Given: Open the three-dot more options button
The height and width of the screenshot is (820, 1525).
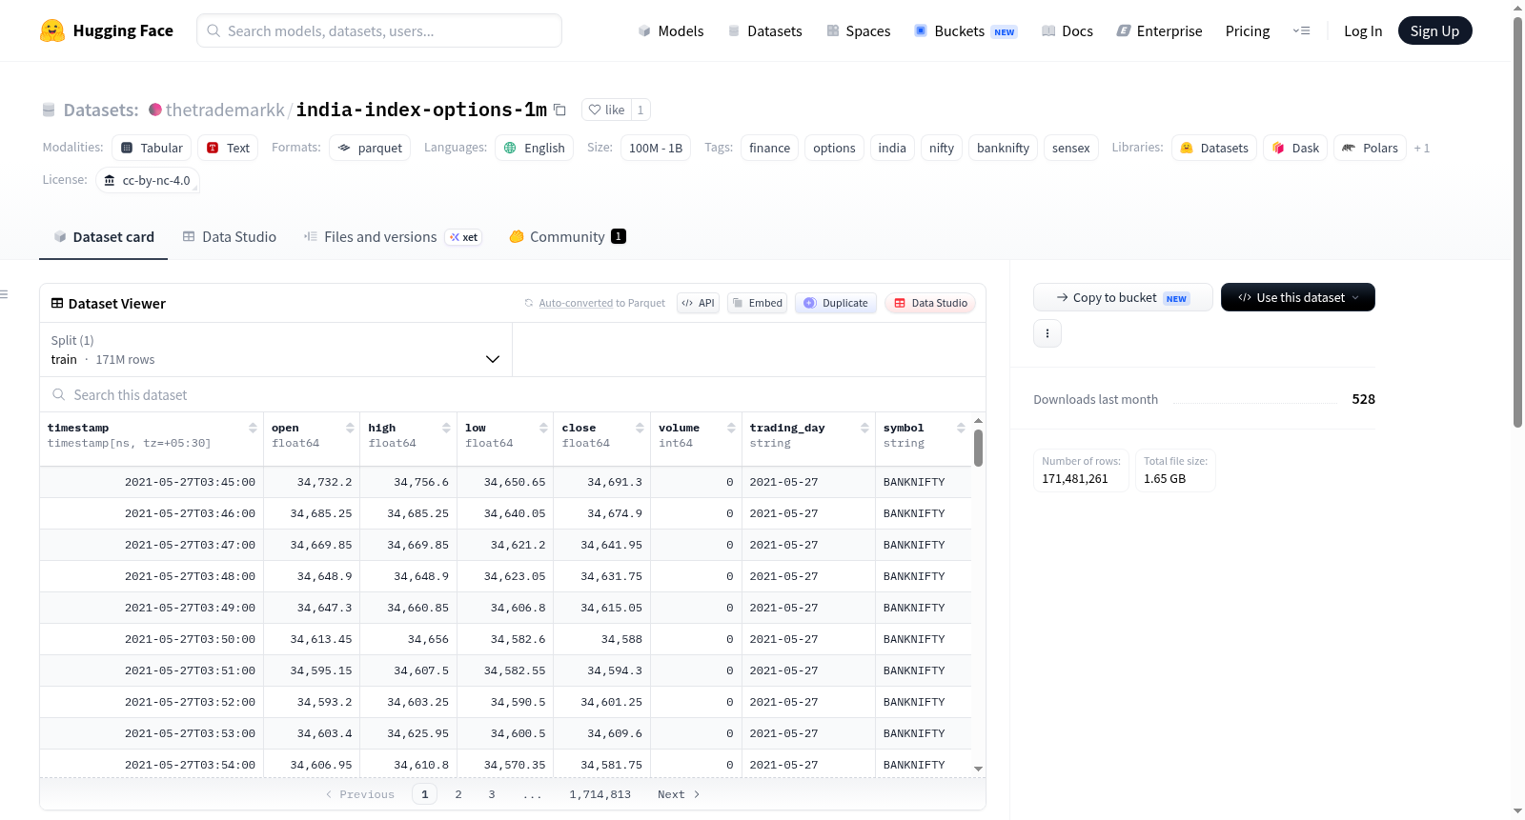Looking at the screenshot, I should pyautogui.click(x=1047, y=333).
